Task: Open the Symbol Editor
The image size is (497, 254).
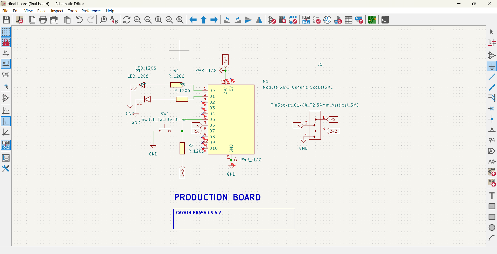Action: (x=272, y=20)
